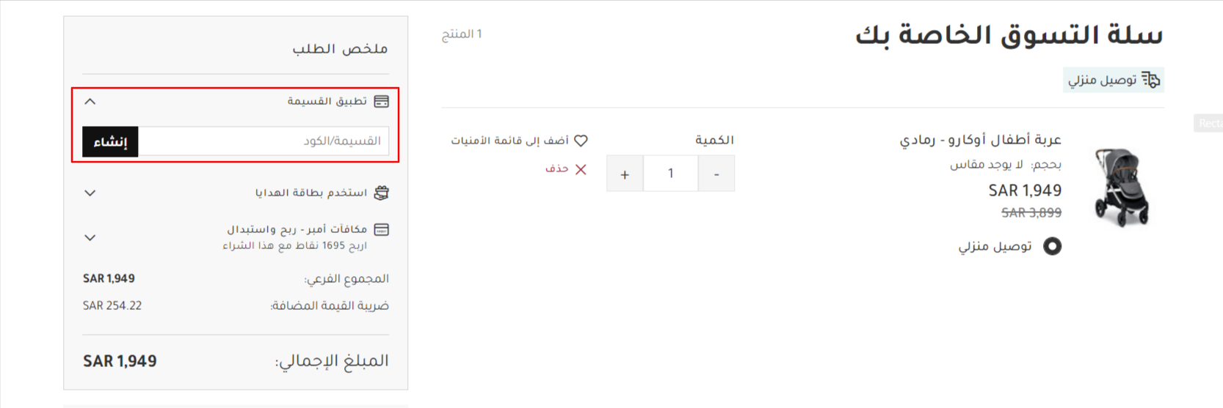Viewport: 1223px width, 408px height.
Task: Click the heart wishlist icon
Action: [x=581, y=141]
